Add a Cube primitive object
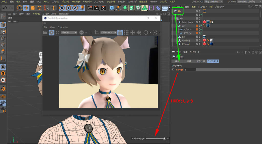Screen dimensions: 262x144 112,8
